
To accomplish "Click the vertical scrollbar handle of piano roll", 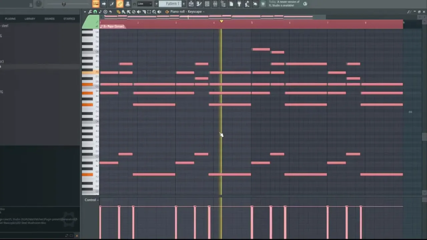I will click(x=424, y=137).
